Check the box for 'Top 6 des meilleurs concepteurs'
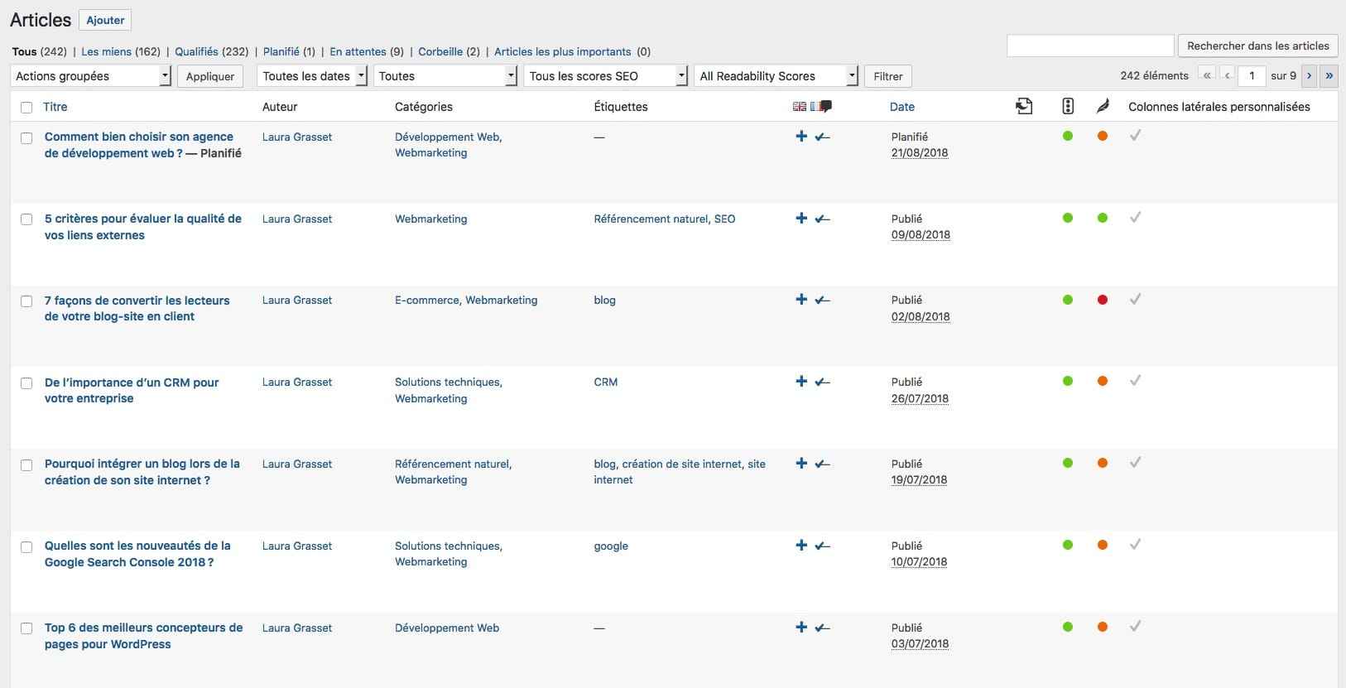1346x688 pixels. point(26,629)
